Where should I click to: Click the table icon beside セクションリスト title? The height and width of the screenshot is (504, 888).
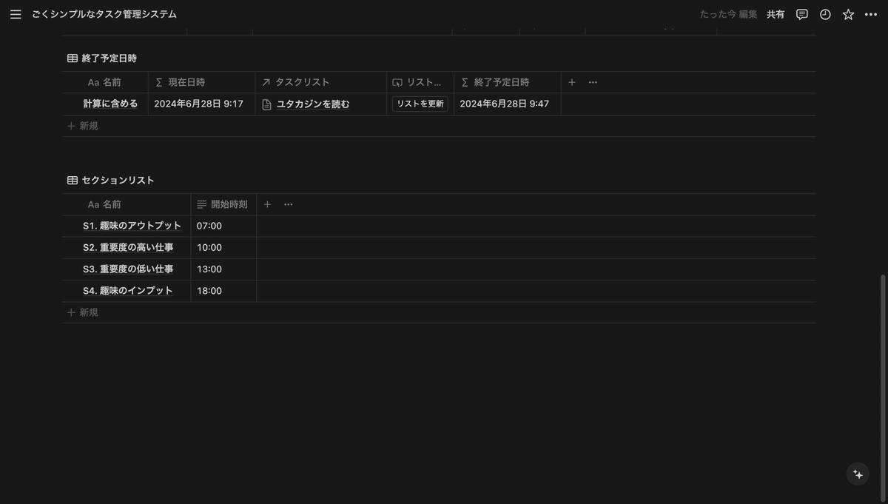click(73, 180)
